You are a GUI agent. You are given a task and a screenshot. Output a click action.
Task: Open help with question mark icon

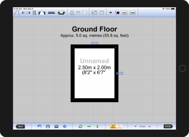[x=65, y=126]
